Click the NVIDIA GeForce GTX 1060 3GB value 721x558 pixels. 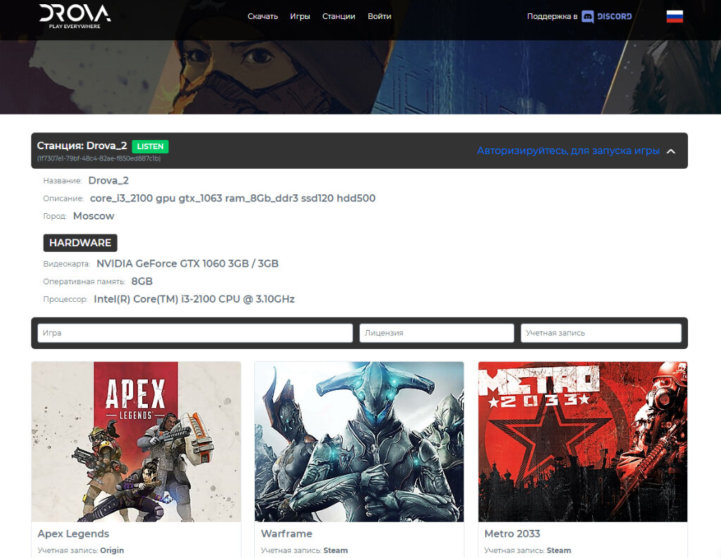187,263
